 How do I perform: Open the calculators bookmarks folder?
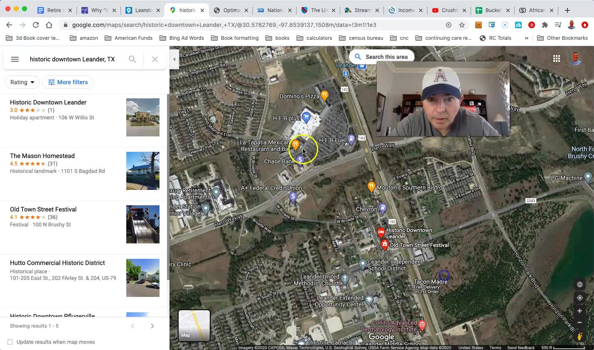pos(314,38)
